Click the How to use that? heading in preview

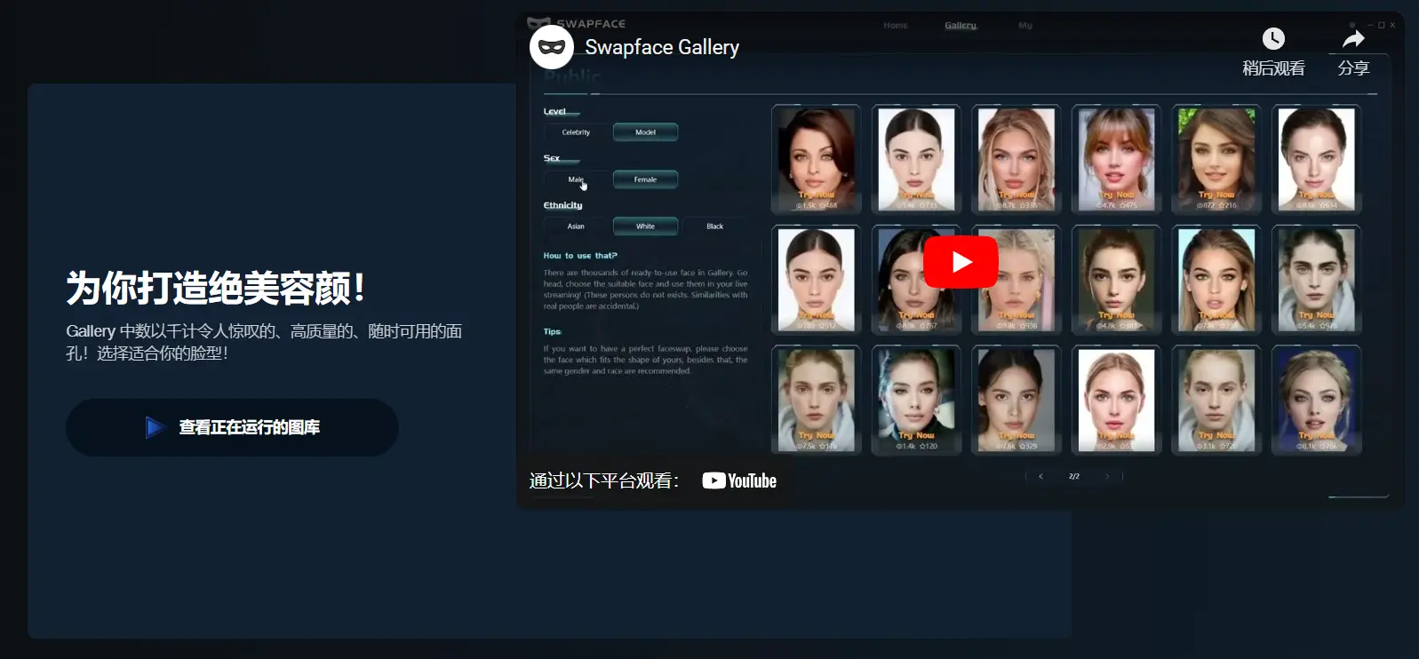point(580,256)
